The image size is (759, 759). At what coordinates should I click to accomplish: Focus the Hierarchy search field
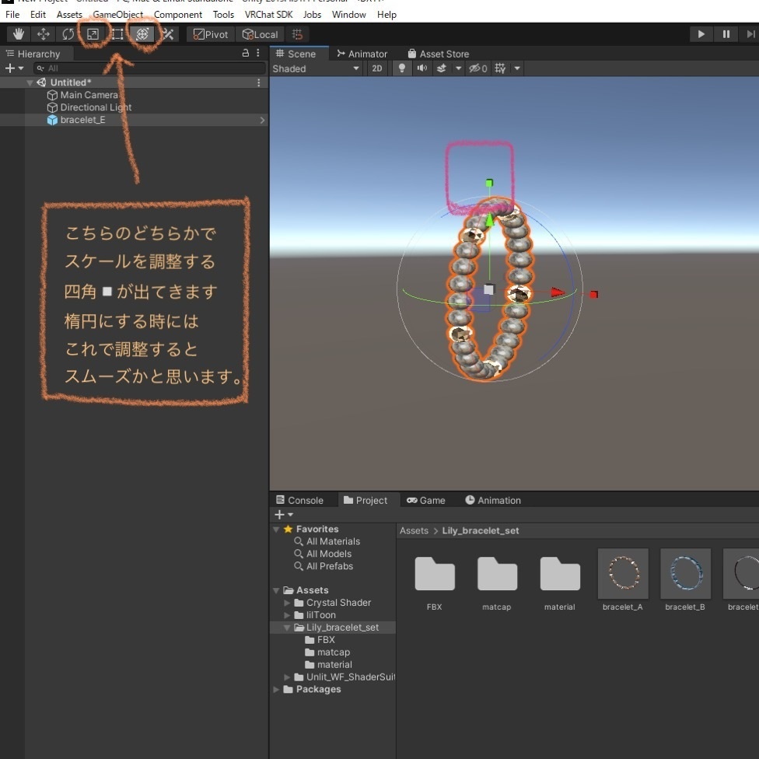149,68
